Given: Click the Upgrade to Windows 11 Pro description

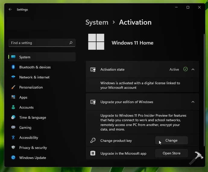Looking at the screenshot, I should 143,122.
